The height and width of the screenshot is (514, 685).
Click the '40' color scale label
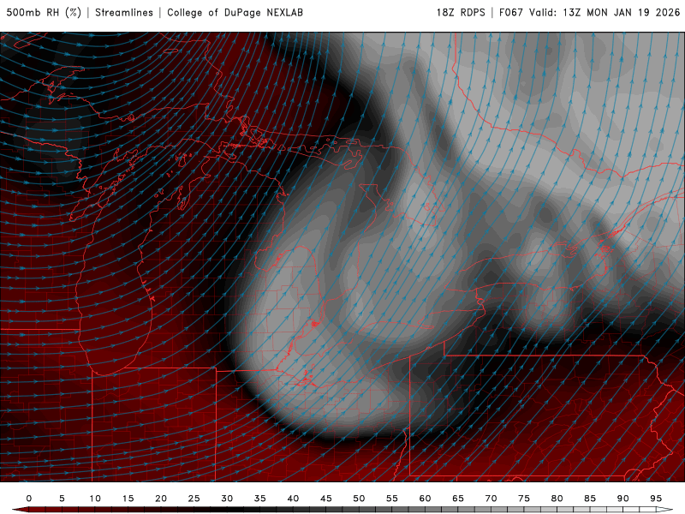click(293, 499)
